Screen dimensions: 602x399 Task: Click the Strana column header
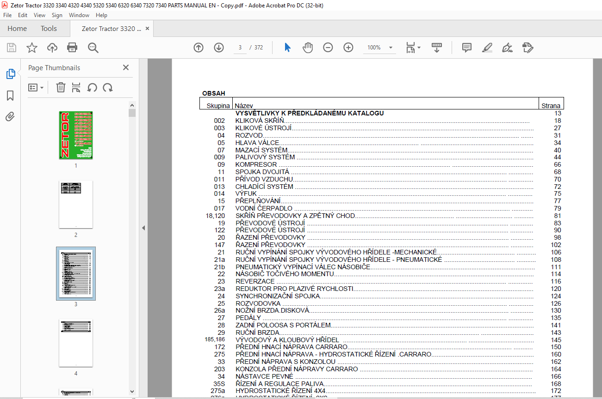pos(551,106)
